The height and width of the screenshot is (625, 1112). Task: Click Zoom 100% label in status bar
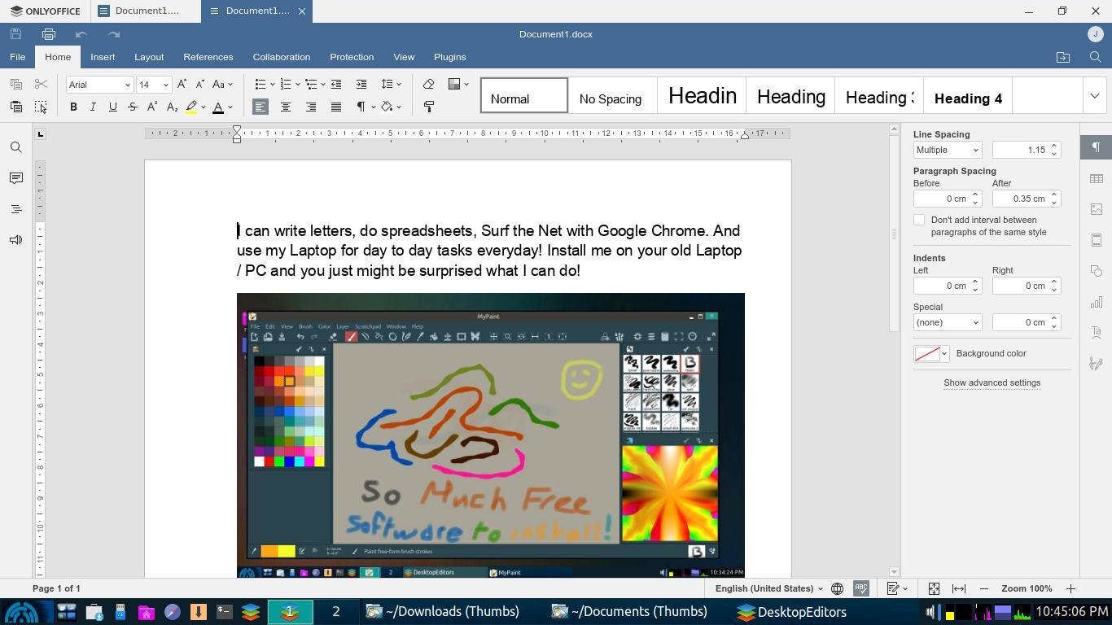pos(1027,588)
